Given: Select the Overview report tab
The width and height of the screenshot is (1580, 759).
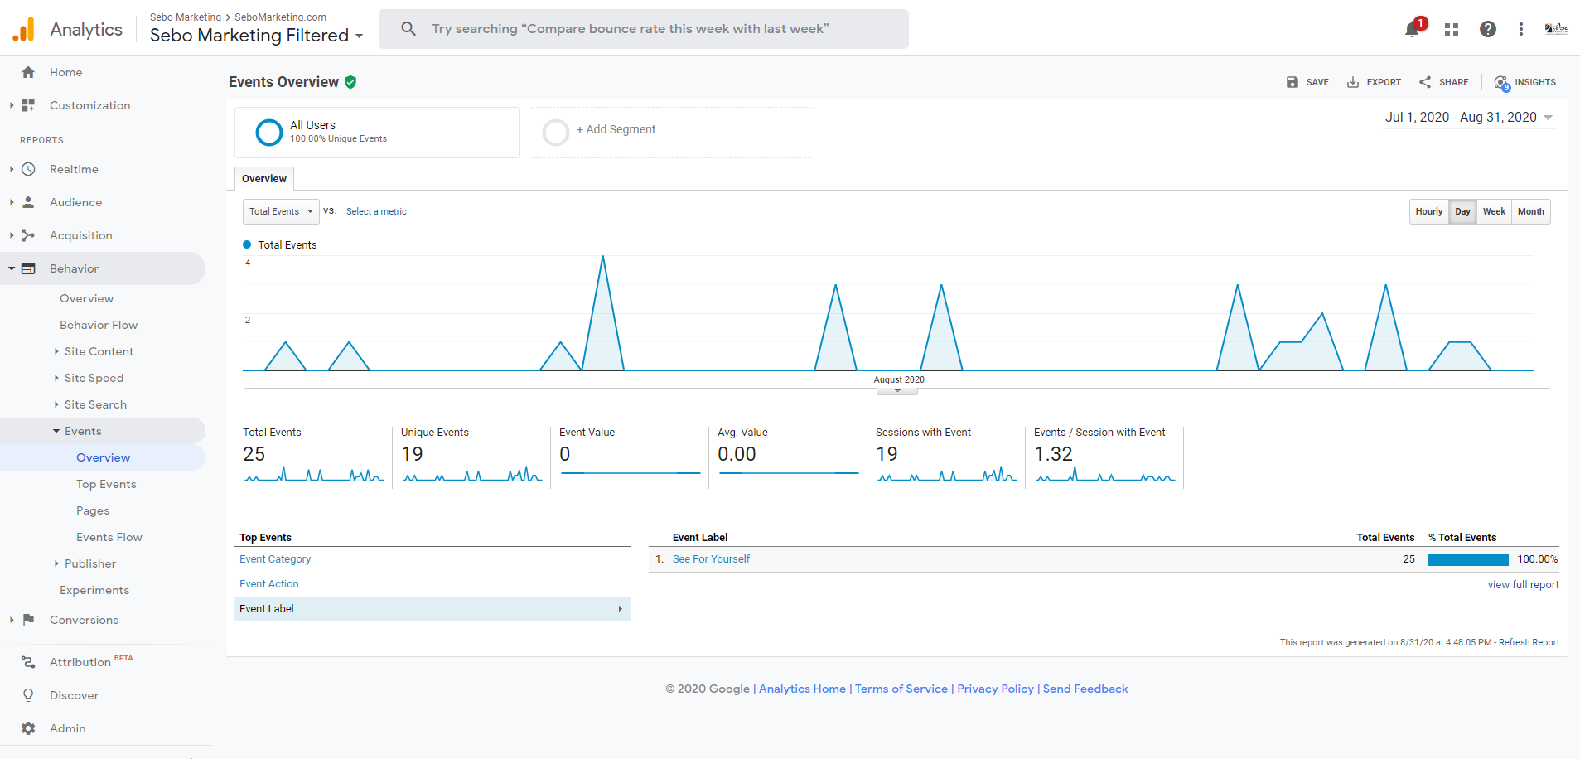Looking at the screenshot, I should 264,179.
